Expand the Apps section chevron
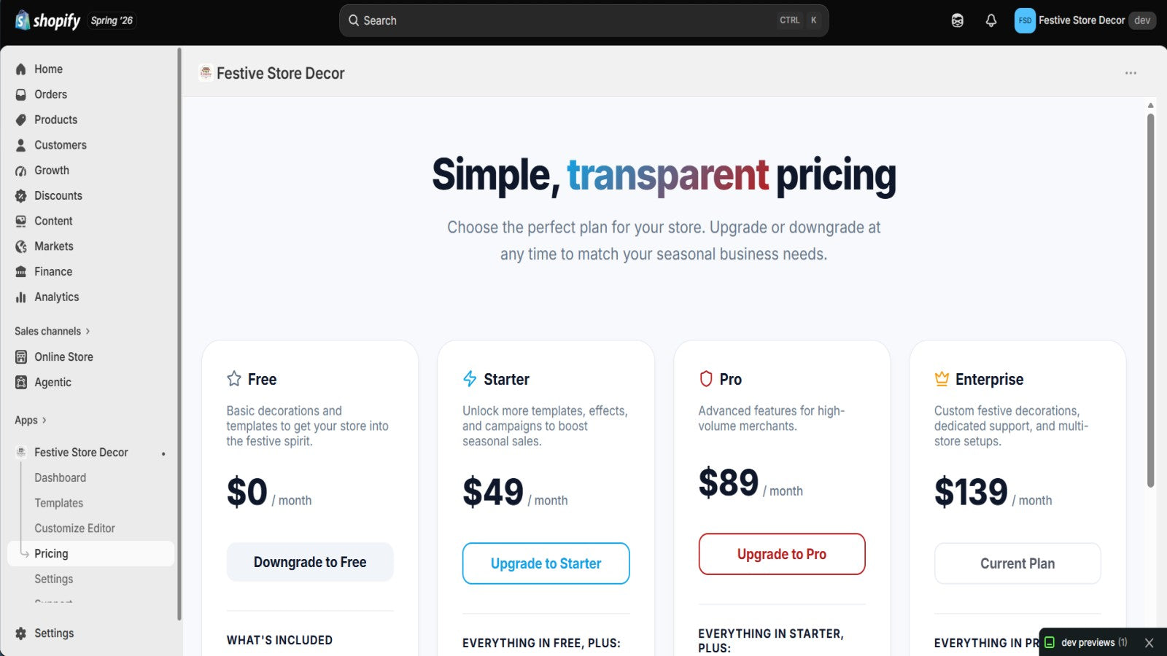Image resolution: width=1167 pixels, height=656 pixels. click(x=44, y=420)
